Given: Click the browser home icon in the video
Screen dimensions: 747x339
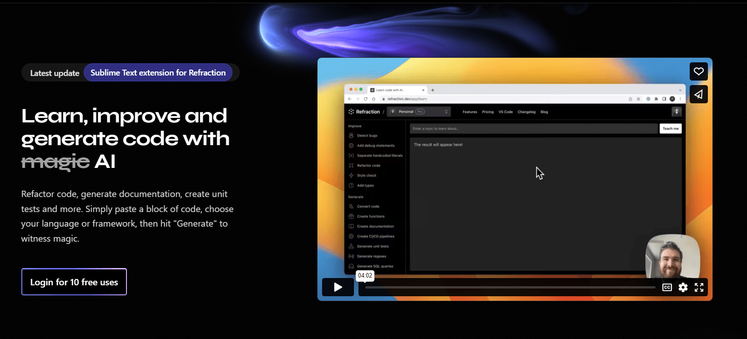Looking at the screenshot, I should point(373,99).
